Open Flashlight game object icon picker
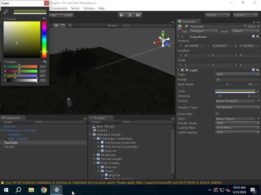The height and width of the screenshot is (195, 261). [x=180, y=27]
